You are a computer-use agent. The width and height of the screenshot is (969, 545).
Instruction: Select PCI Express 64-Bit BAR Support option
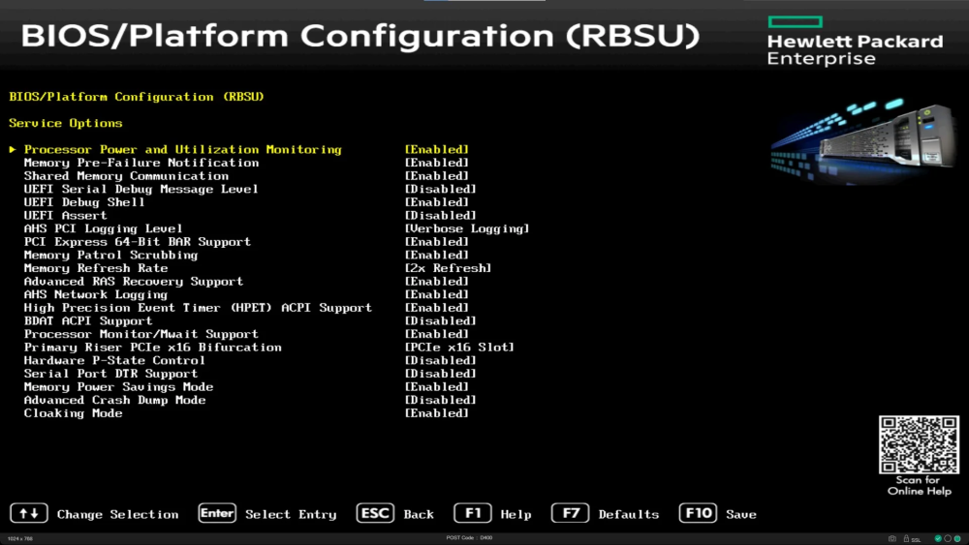click(138, 241)
